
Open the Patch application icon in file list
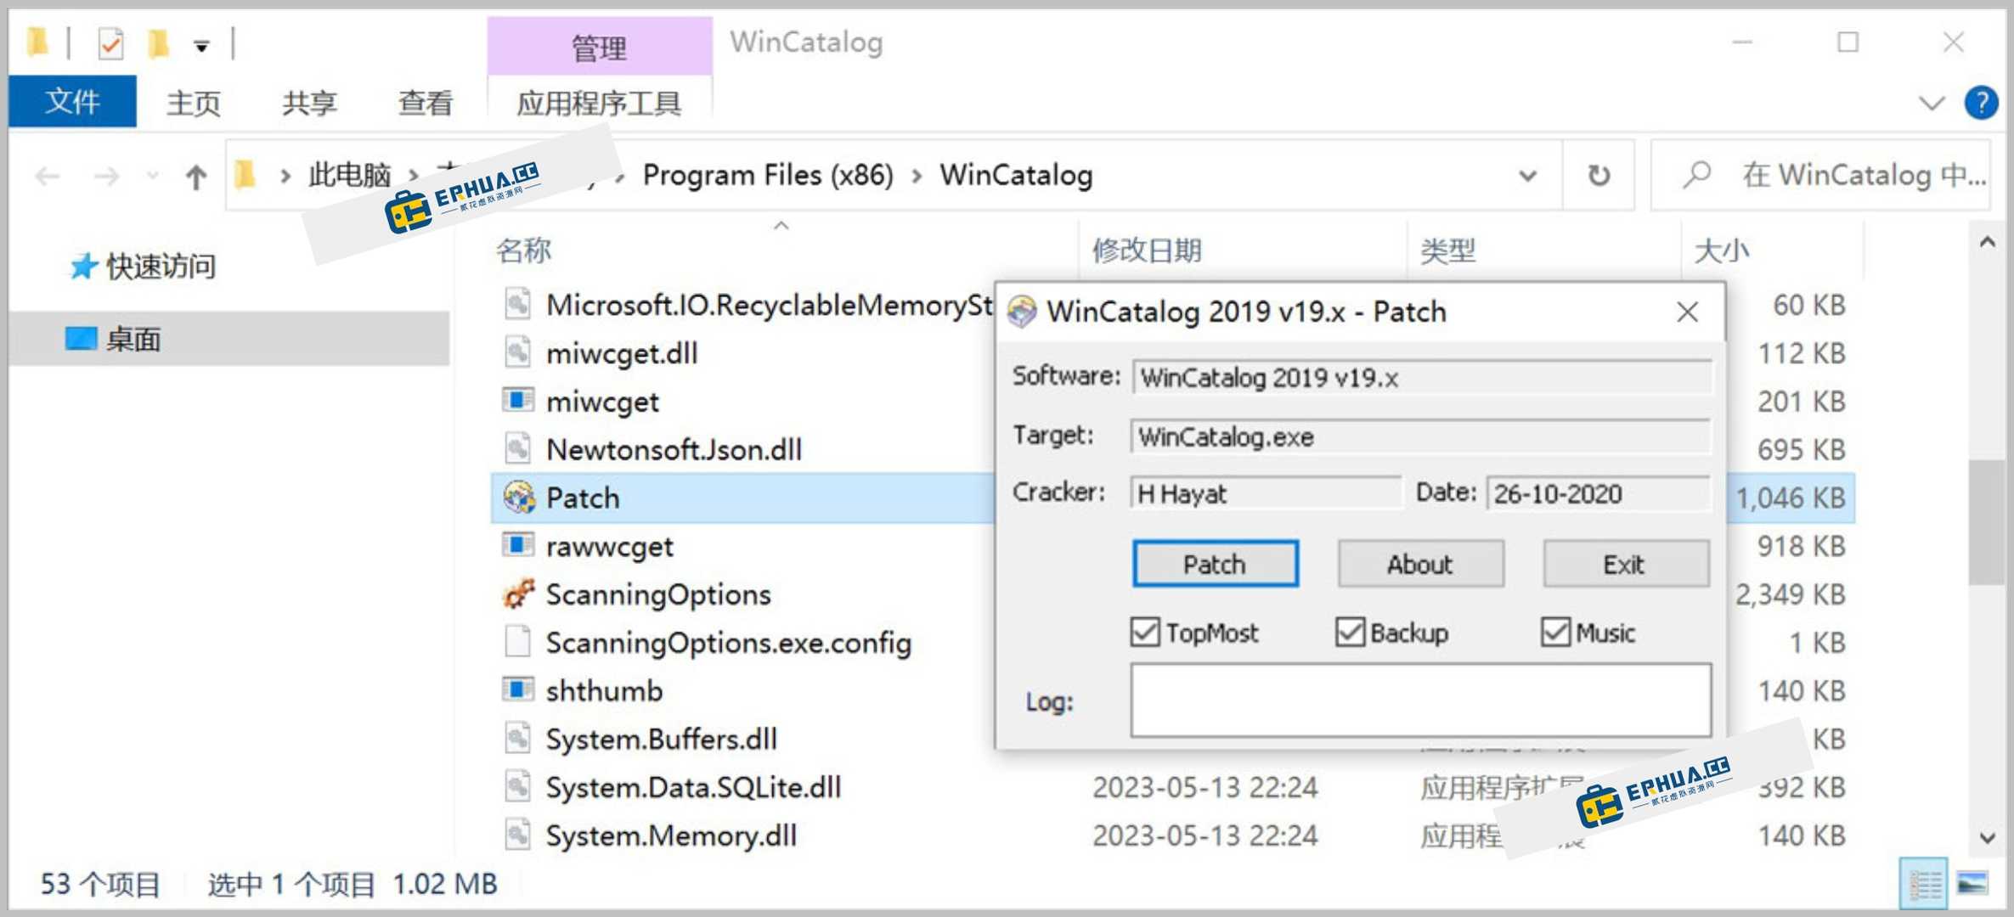pos(519,498)
